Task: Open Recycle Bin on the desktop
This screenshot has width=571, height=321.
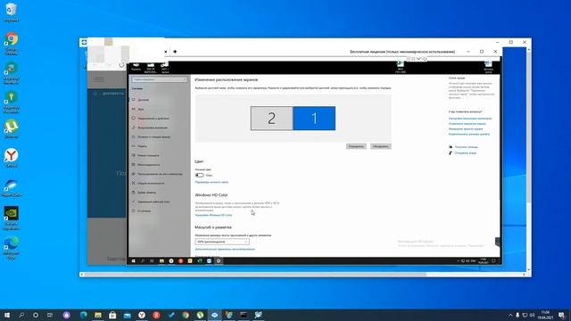Action: 12,12
